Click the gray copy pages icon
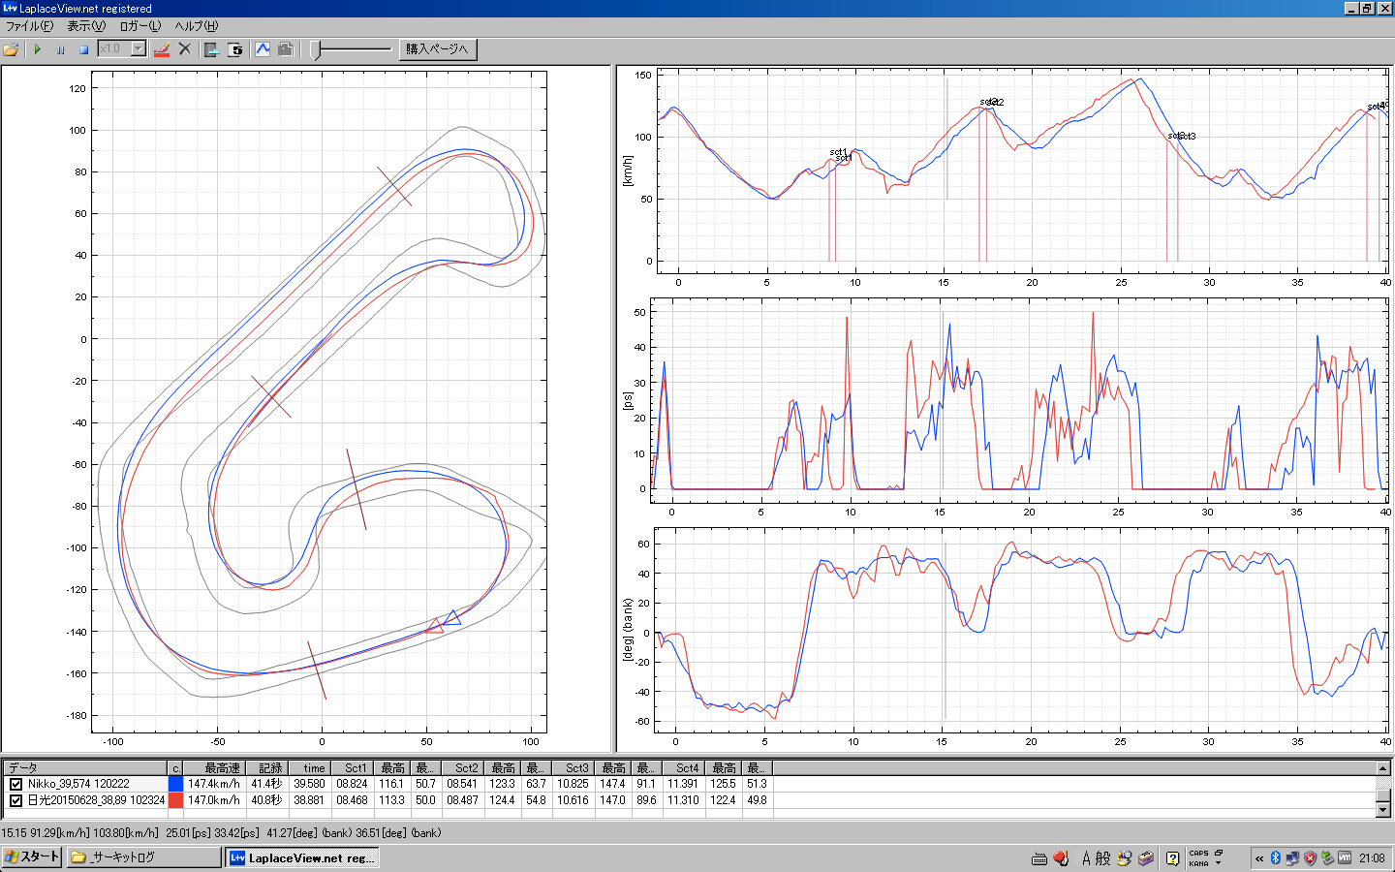Image resolution: width=1395 pixels, height=872 pixels. tap(286, 49)
